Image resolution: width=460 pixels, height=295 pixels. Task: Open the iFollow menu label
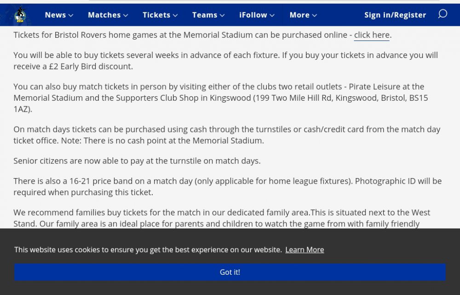click(253, 15)
